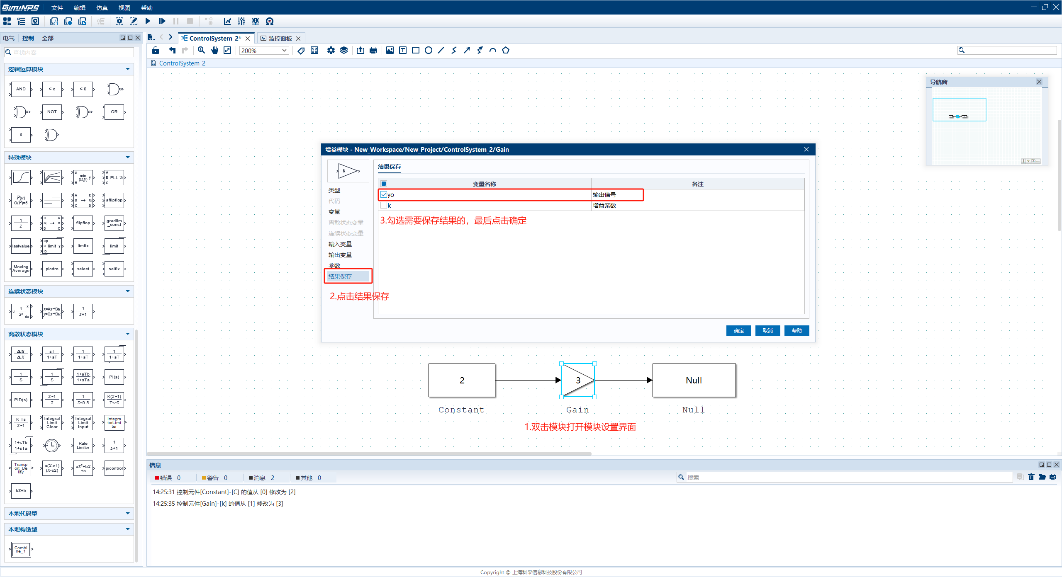This screenshot has width=1062, height=577.
Task: Open the 文件 menu
Action: (57, 8)
